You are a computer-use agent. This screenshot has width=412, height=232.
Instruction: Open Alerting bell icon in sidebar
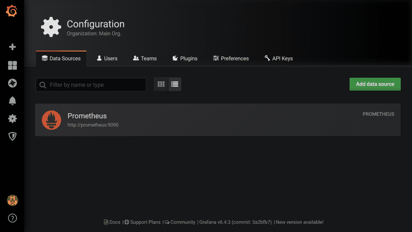click(x=12, y=101)
